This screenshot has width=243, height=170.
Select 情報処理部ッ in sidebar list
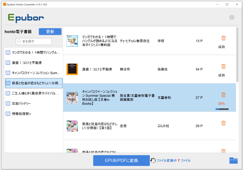[34, 114]
